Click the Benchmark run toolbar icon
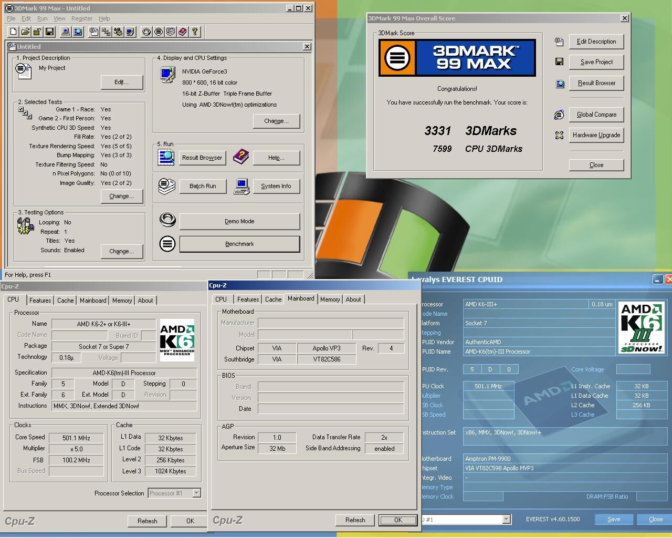 [x=159, y=32]
